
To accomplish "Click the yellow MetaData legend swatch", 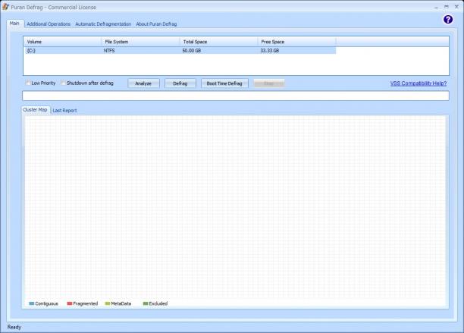I will coord(108,303).
